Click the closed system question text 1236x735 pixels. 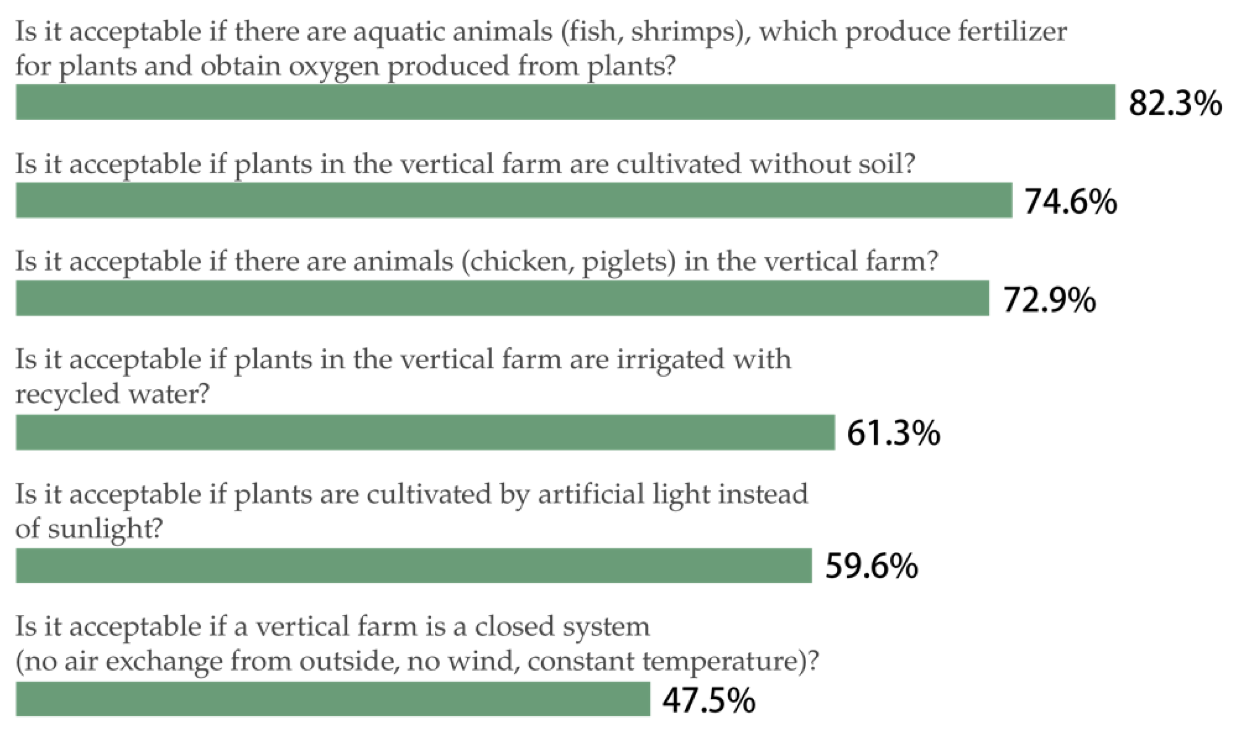[x=416, y=644]
